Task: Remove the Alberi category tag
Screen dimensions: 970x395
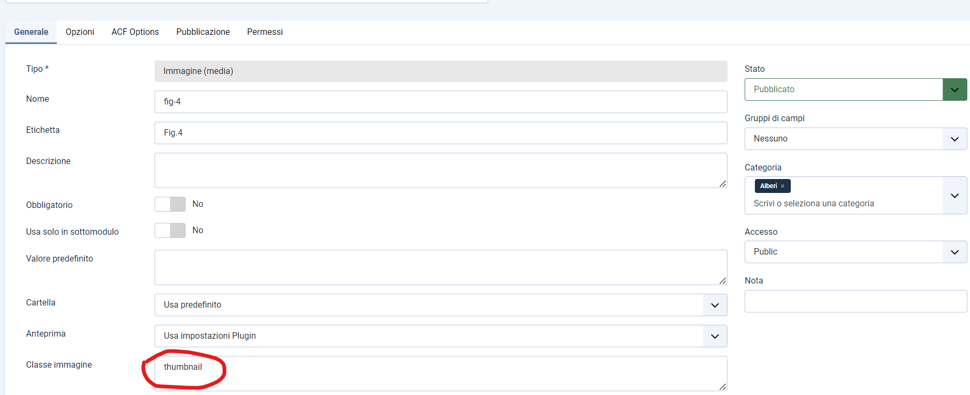Action: (x=782, y=186)
